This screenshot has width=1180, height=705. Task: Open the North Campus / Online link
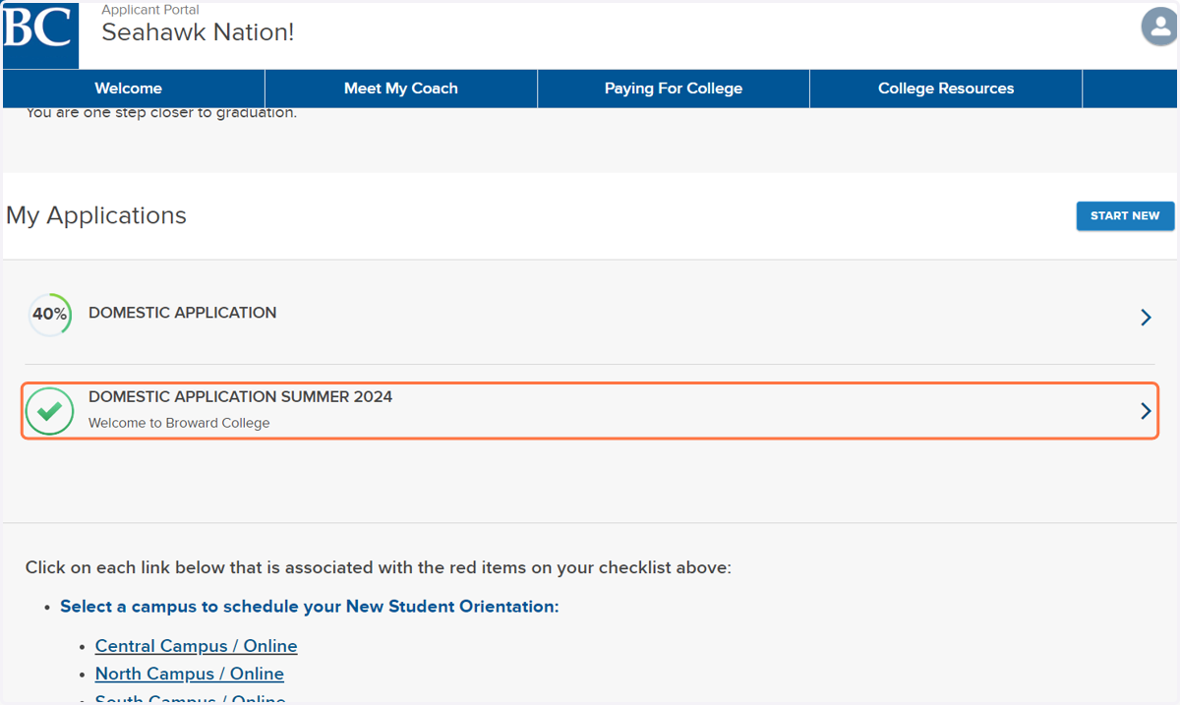click(190, 674)
